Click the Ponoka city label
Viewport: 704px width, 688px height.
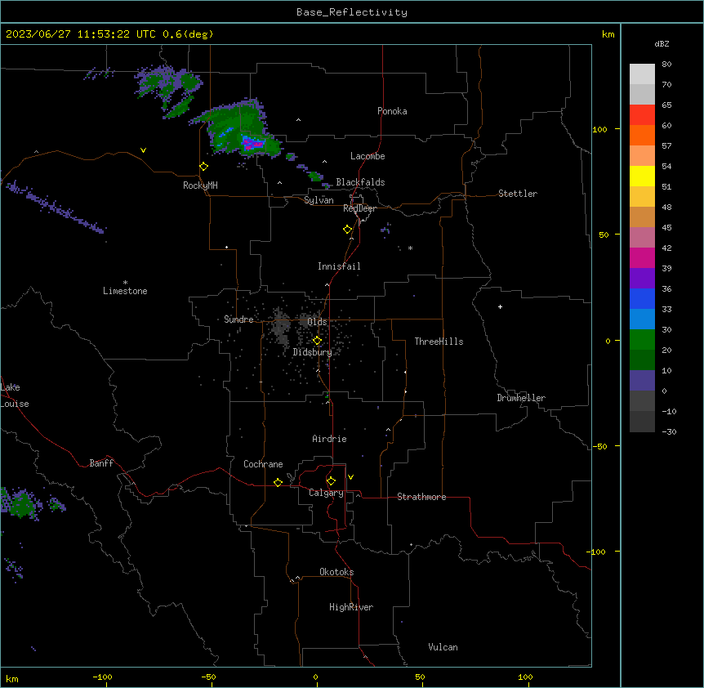(392, 111)
